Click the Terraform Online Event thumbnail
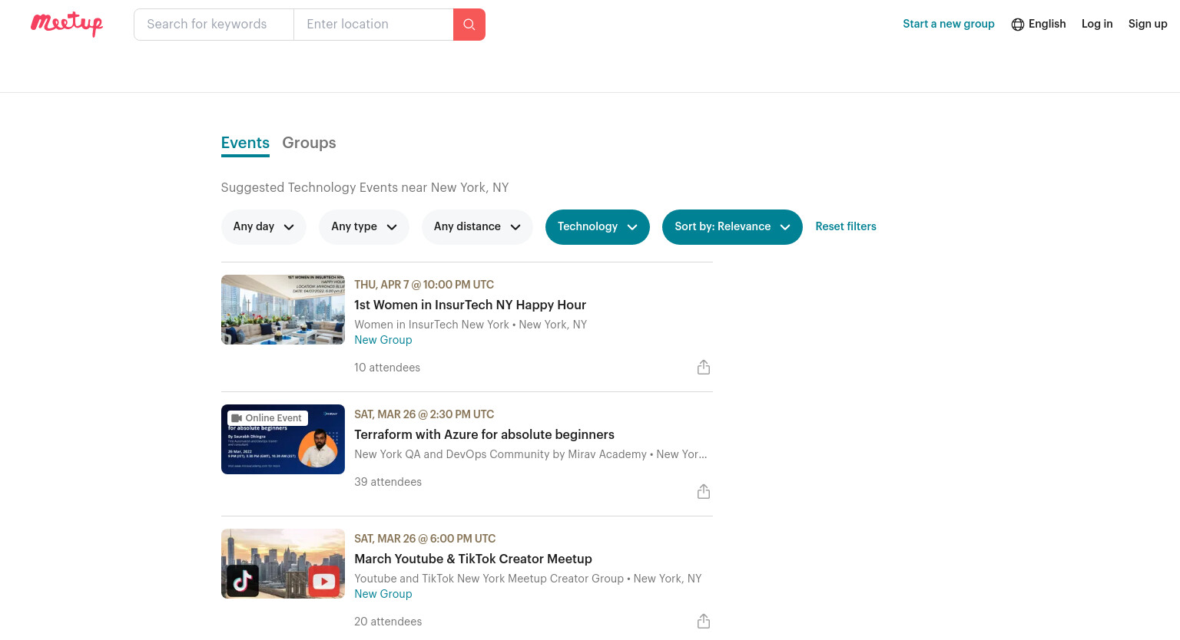1180x640 pixels. coord(283,440)
